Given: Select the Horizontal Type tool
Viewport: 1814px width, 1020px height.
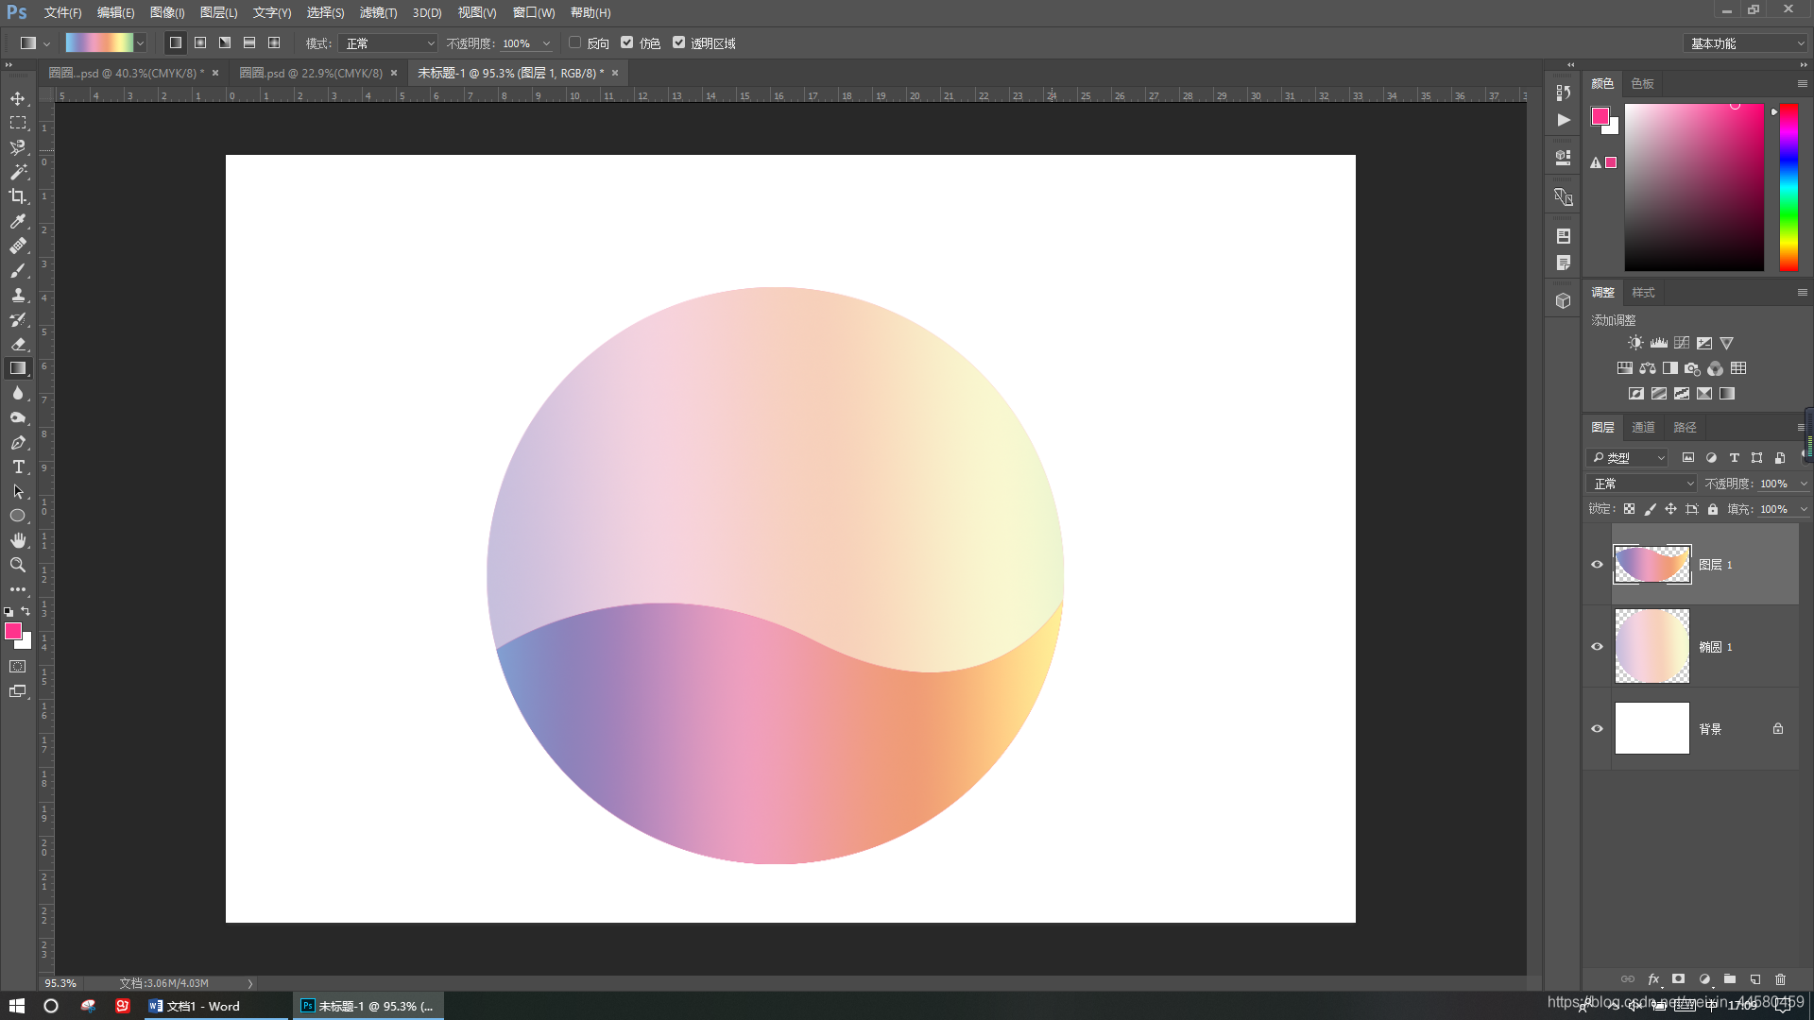Looking at the screenshot, I should click(x=18, y=467).
